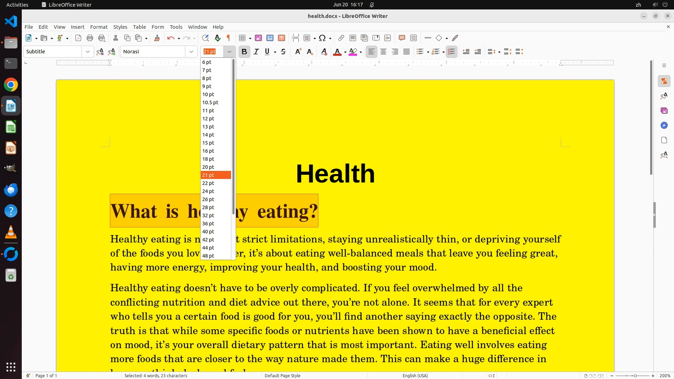
Task: Select 24 pt from size list
Action: tap(208, 191)
